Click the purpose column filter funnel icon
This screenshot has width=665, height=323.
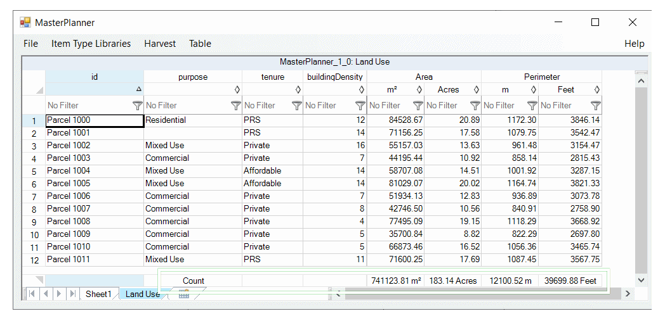point(236,105)
